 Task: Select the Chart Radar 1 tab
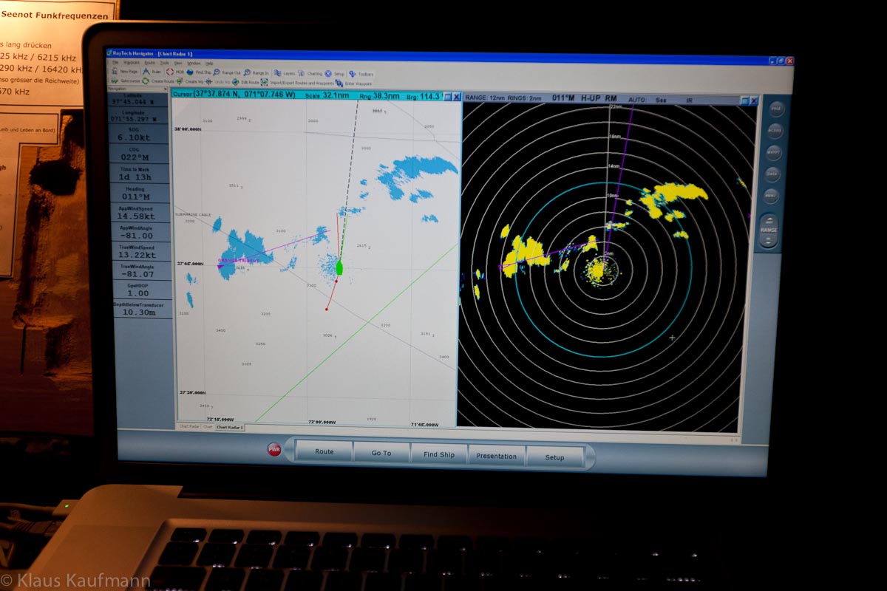(x=230, y=427)
